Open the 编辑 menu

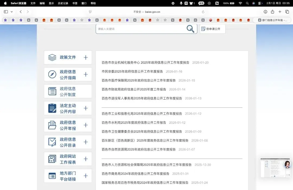[x=42, y=3]
